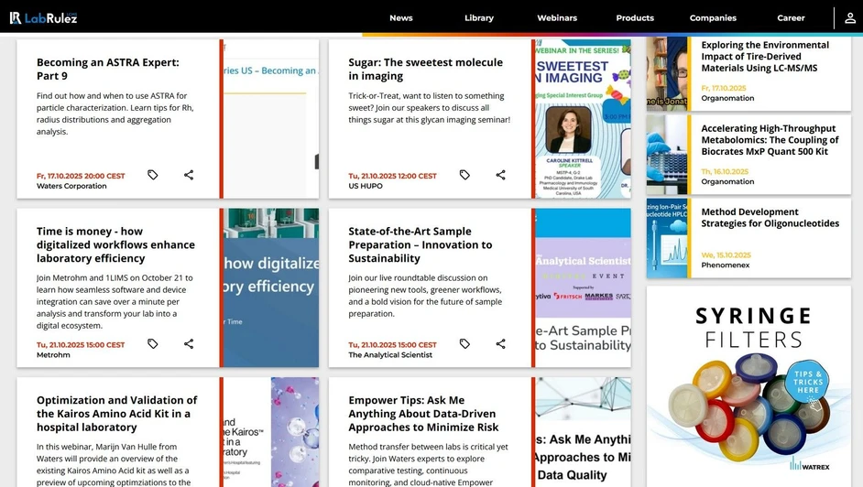Screen dimensions: 863x487
Task: Open the News menu
Action: (x=400, y=17)
